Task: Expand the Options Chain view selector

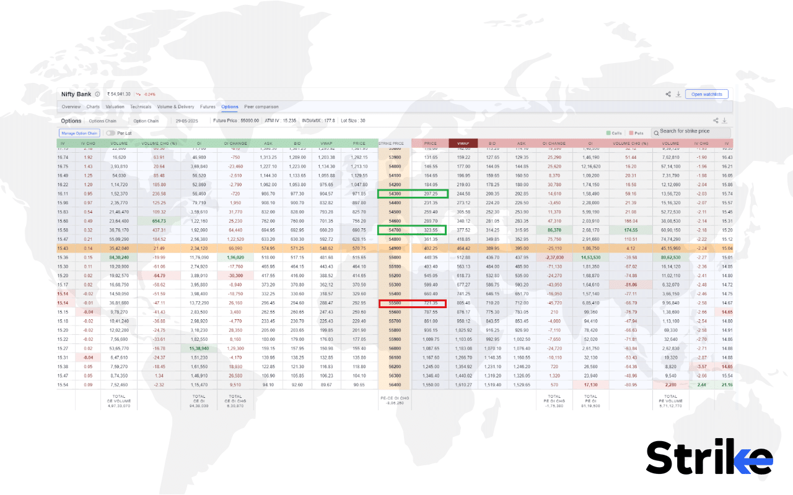Action: [x=103, y=121]
